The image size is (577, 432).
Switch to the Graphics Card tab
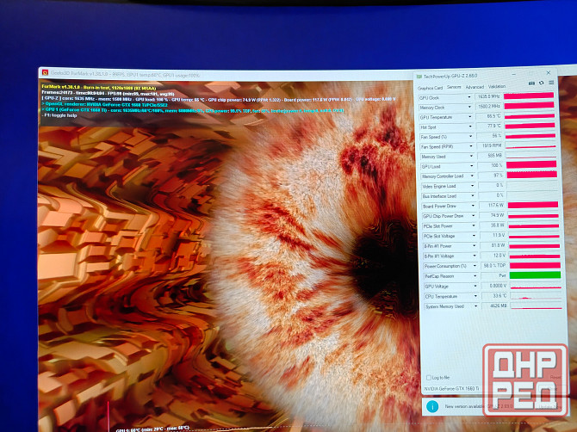(430, 87)
